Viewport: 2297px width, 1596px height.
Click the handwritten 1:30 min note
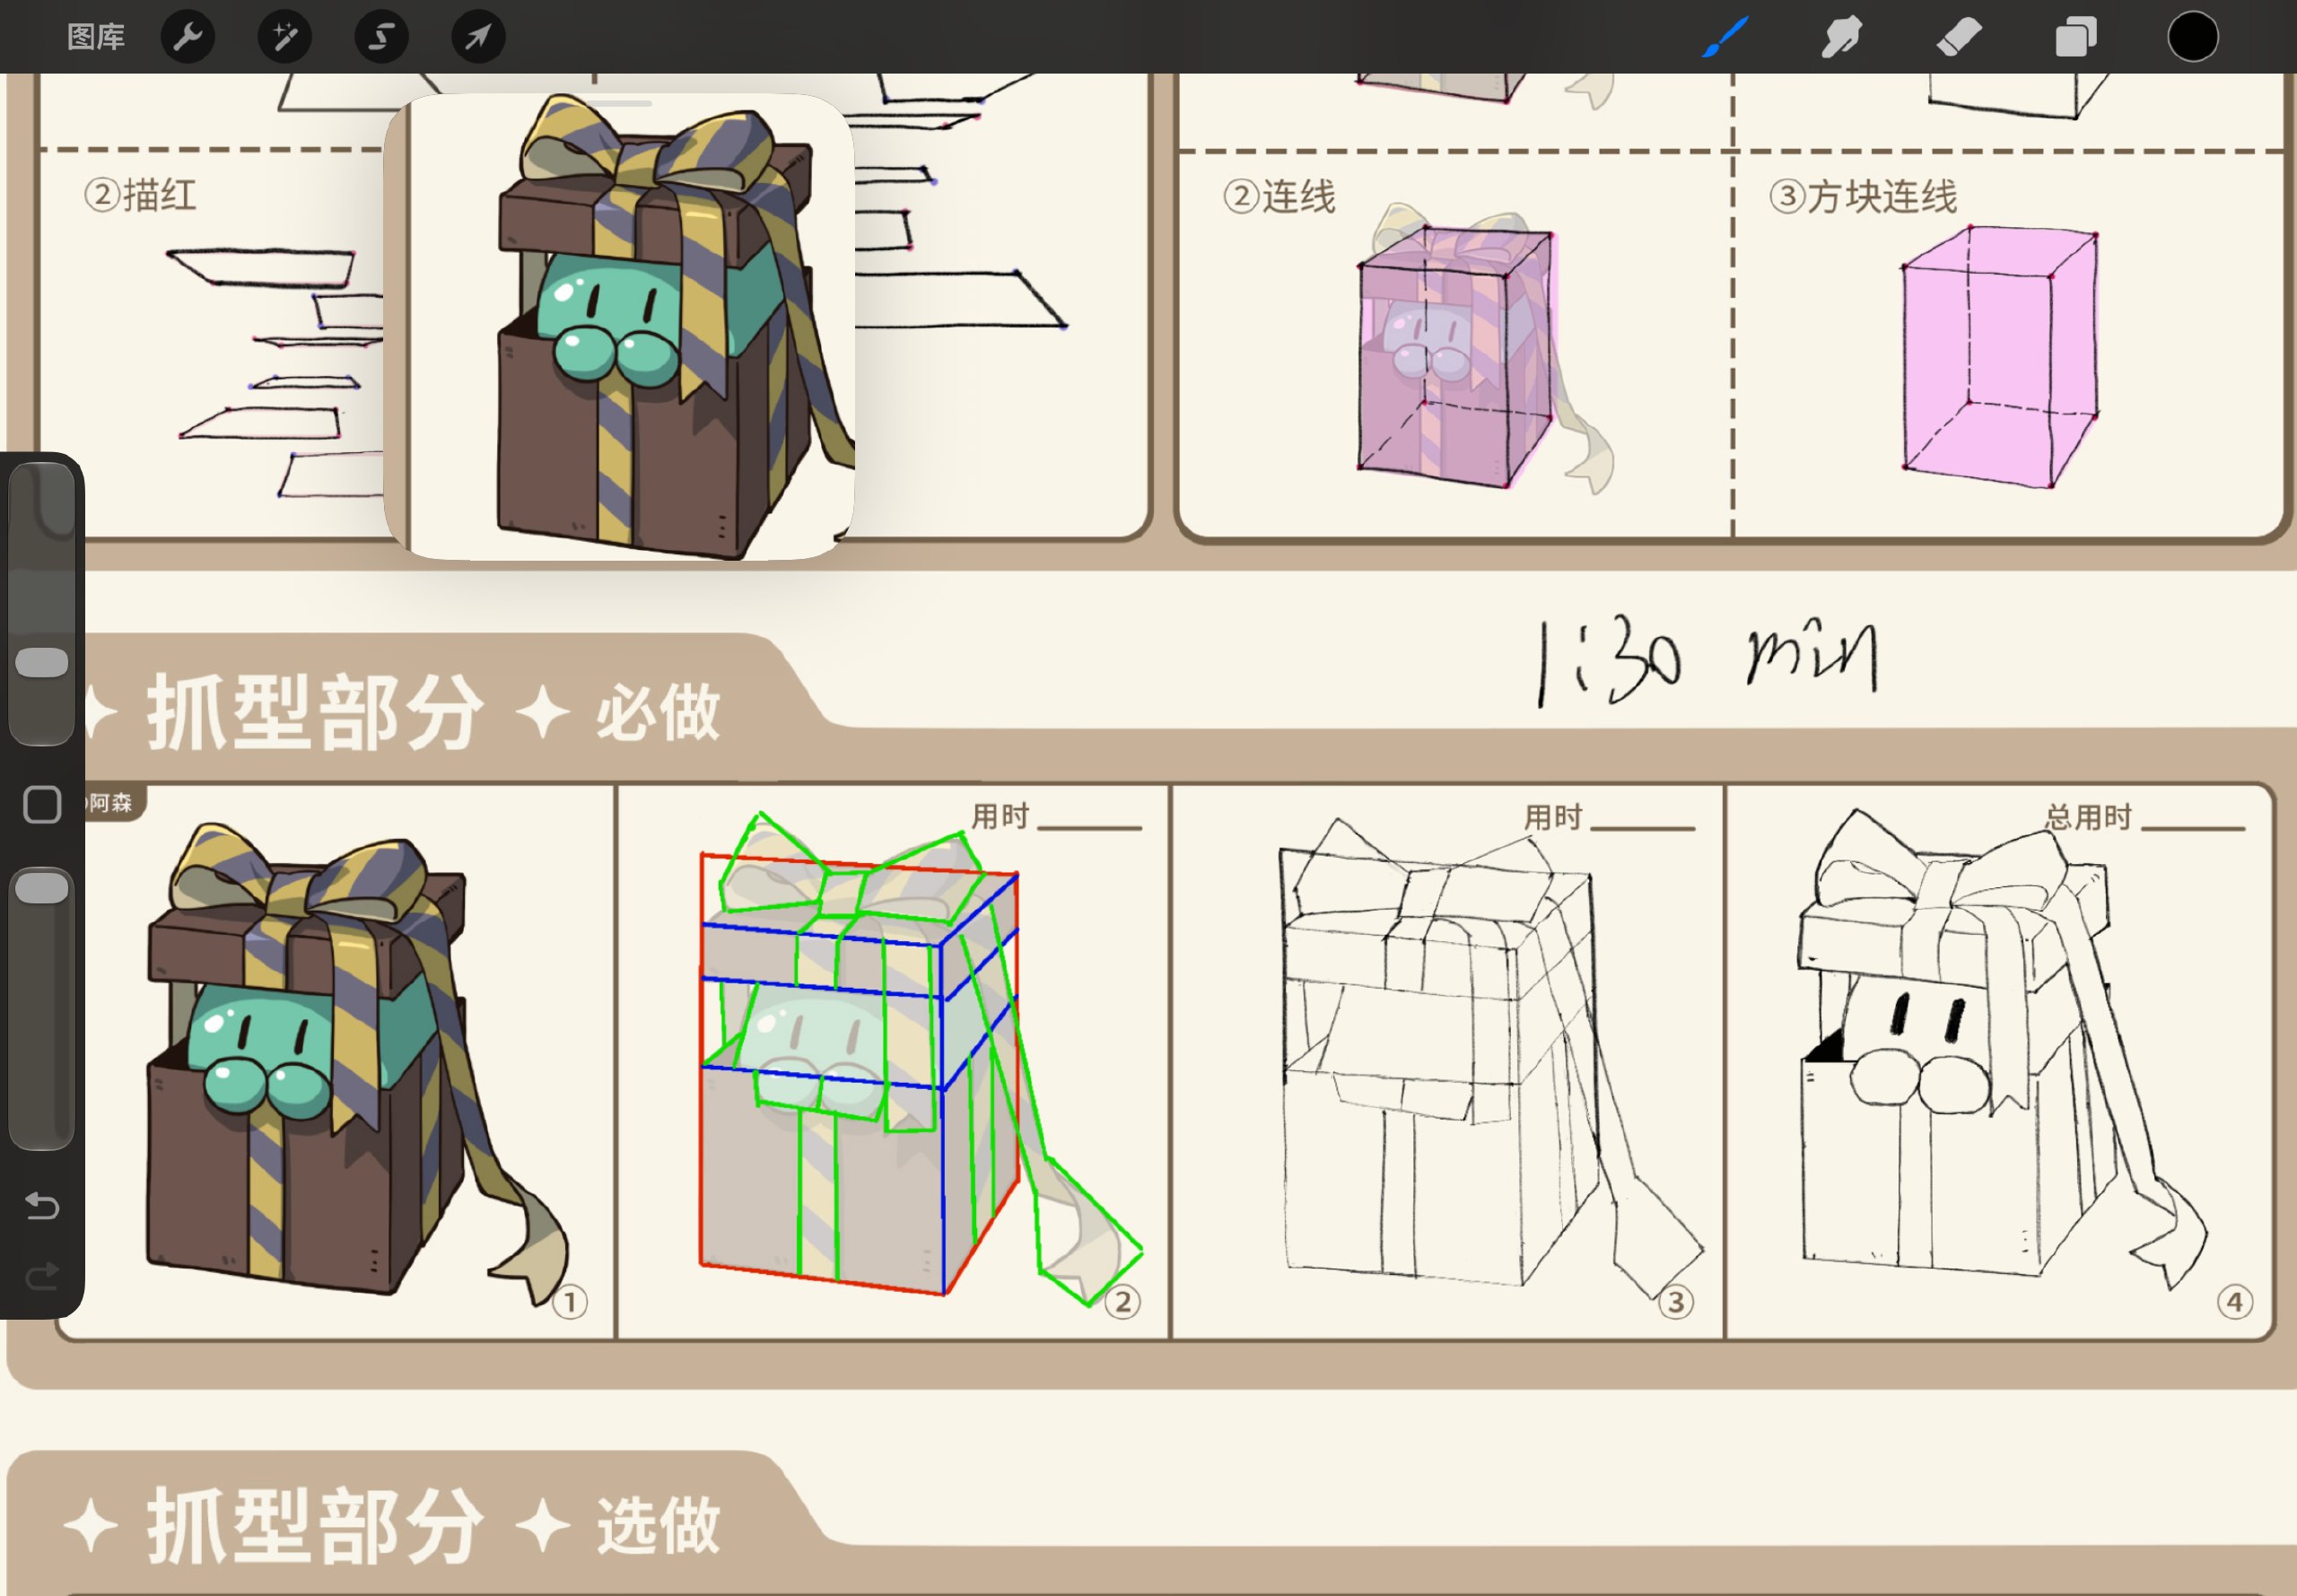coord(1708,660)
